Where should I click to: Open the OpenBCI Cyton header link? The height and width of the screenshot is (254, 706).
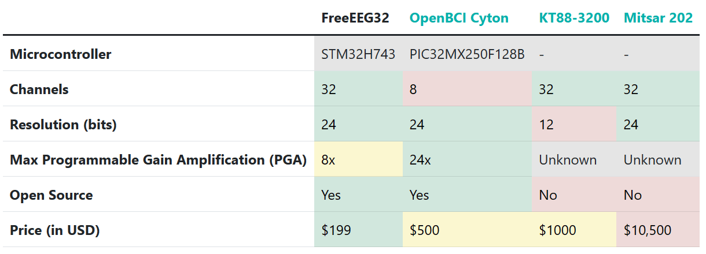click(x=459, y=18)
